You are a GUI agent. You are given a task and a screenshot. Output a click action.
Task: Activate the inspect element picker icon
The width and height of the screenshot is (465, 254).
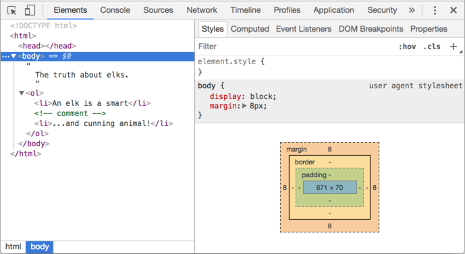tap(12, 11)
